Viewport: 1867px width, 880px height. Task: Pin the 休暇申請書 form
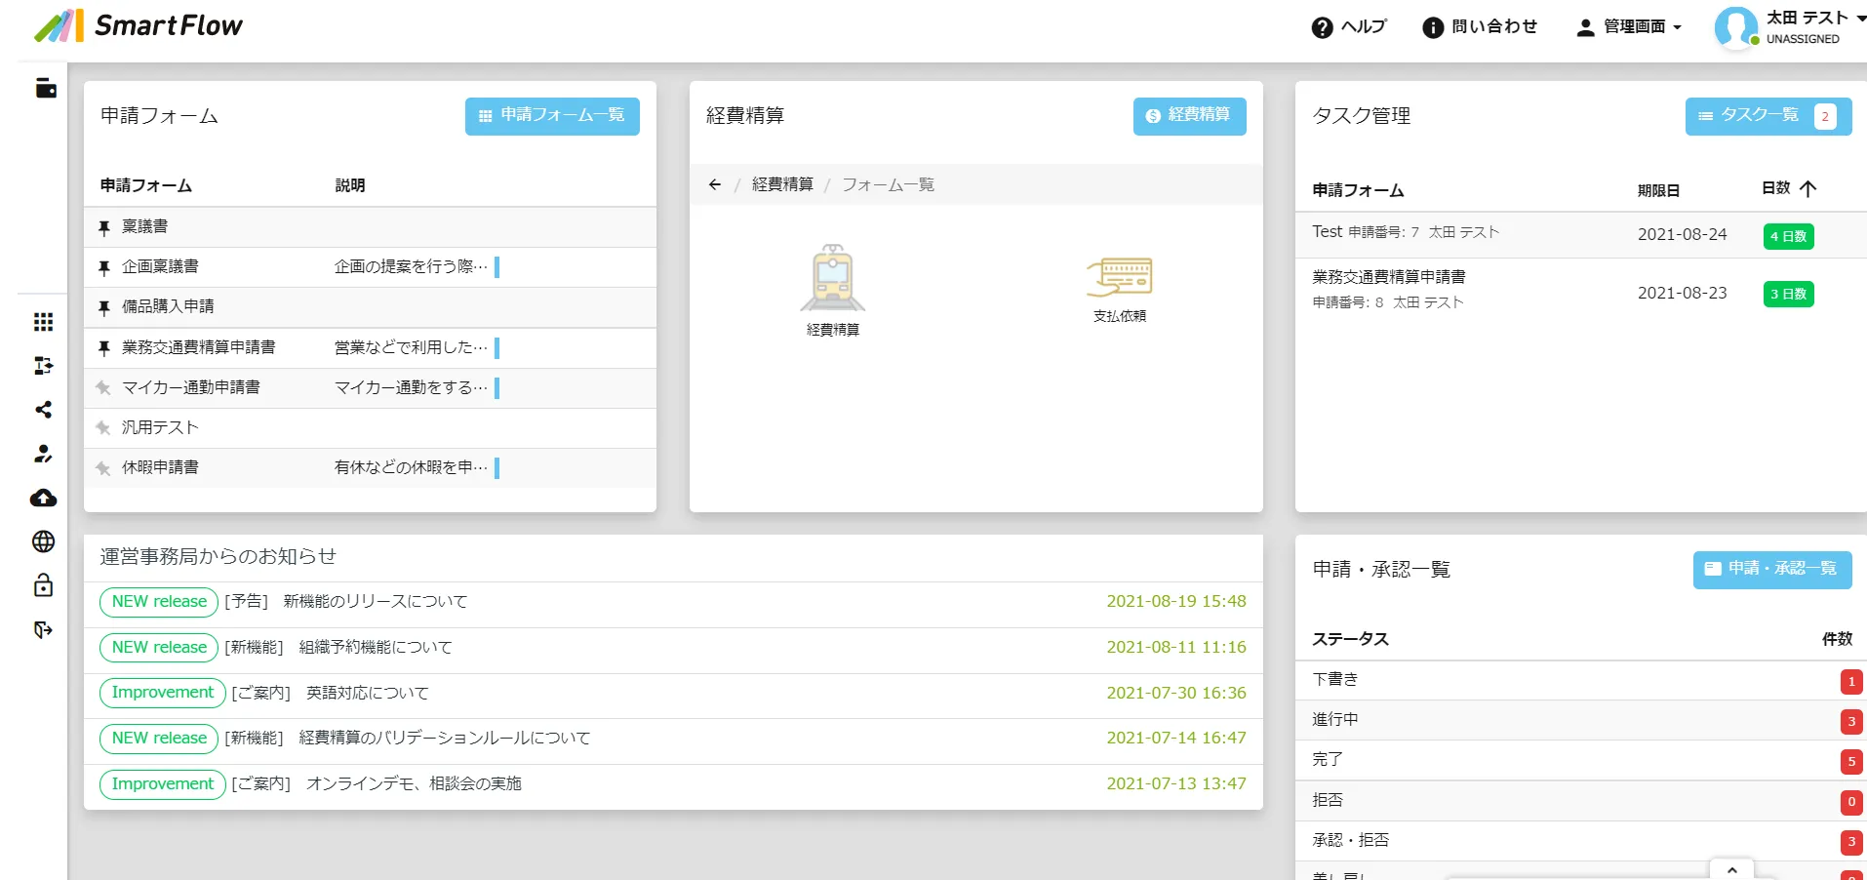[x=103, y=467]
